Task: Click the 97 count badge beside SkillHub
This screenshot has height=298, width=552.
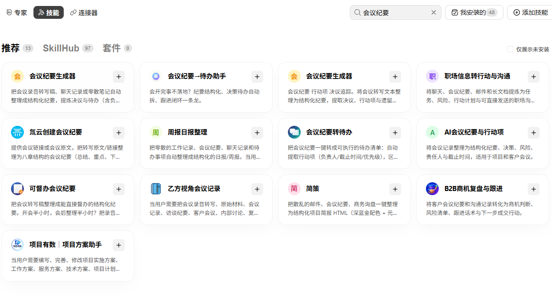Action: [88, 48]
